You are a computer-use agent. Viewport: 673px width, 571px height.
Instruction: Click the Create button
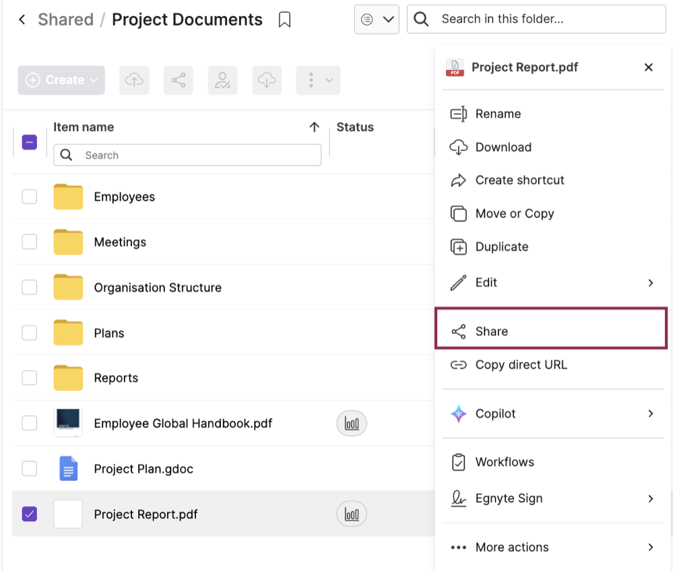[x=61, y=80]
